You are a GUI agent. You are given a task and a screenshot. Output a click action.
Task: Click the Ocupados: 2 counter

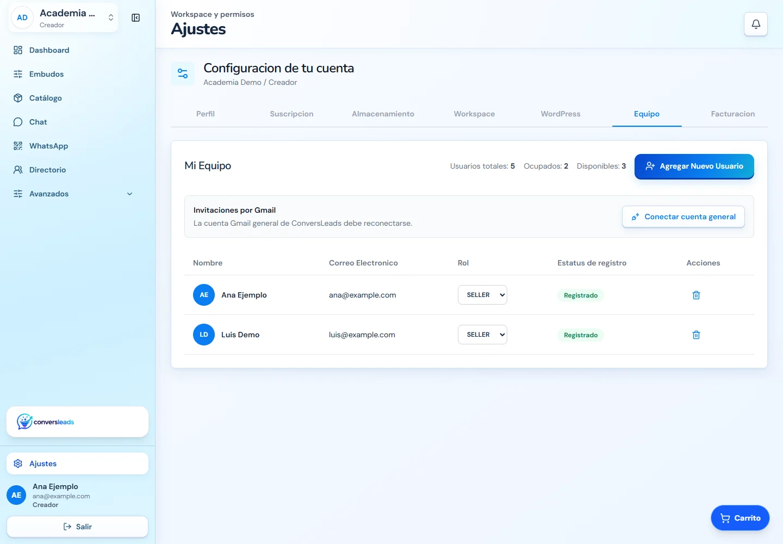[x=546, y=166]
